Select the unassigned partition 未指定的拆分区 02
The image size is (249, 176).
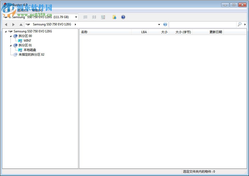(x=32, y=55)
